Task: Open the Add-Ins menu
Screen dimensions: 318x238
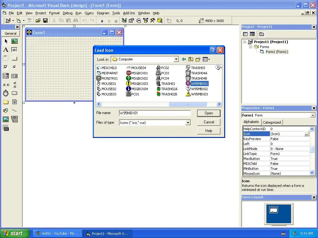Action: [129, 13]
